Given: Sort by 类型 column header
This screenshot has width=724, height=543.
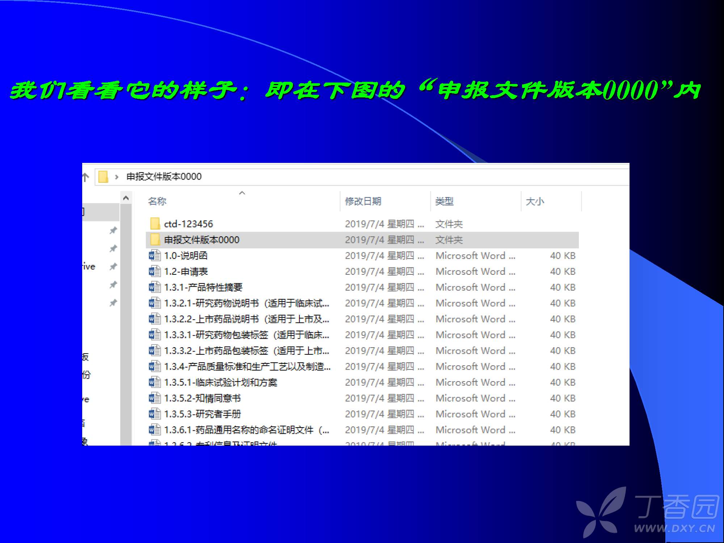Looking at the screenshot, I should click(444, 201).
